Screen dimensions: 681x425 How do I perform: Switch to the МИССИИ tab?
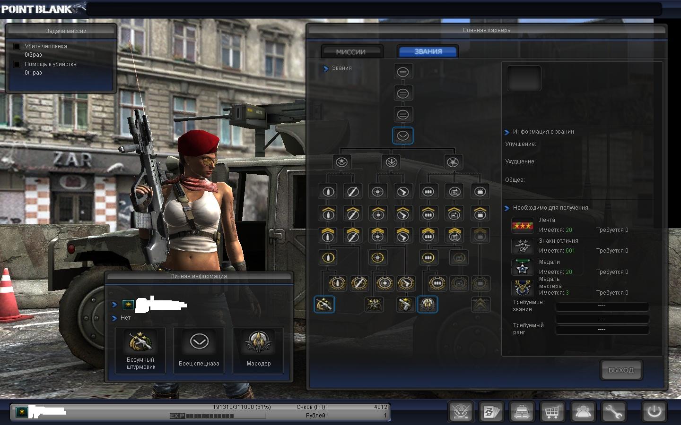click(x=351, y=51)
